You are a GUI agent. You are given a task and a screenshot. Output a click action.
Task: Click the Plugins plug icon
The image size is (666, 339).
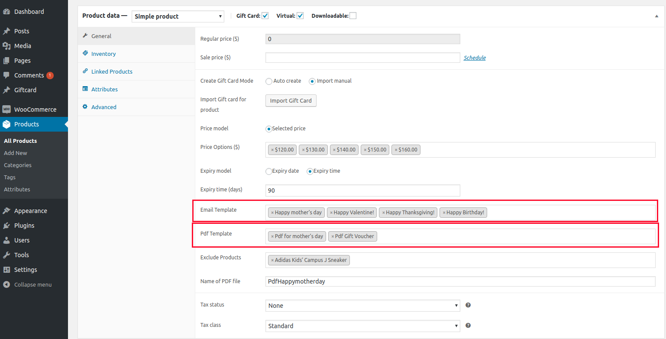(6, 226)
